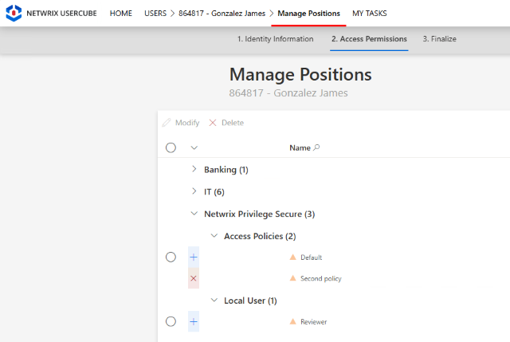Click Access Policies (2) label
The width and height of the screenshot is (510, 342).
(x=260, y=236)
